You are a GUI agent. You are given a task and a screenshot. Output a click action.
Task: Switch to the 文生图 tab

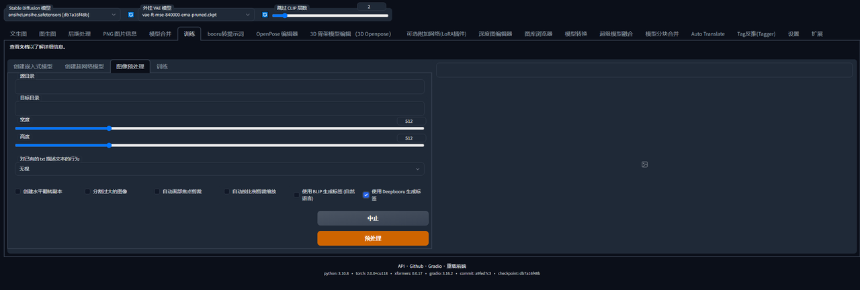point(18,34)
